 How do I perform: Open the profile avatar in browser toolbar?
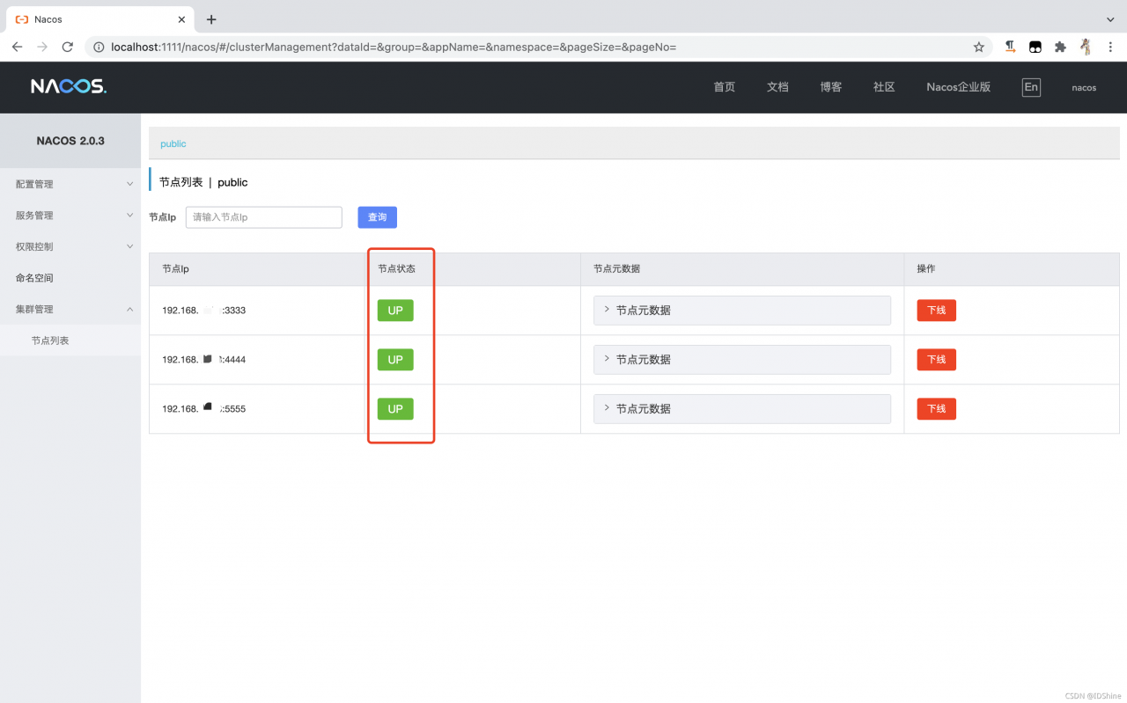click(x=1086, y=47)
